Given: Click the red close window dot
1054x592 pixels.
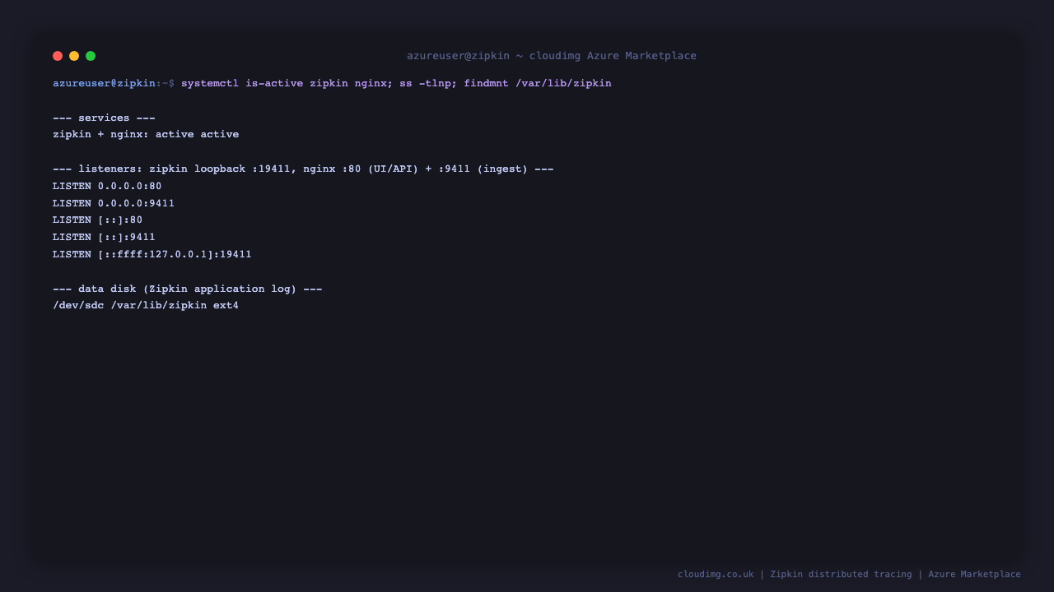Looking at the screenshot, I should [58, 56].
